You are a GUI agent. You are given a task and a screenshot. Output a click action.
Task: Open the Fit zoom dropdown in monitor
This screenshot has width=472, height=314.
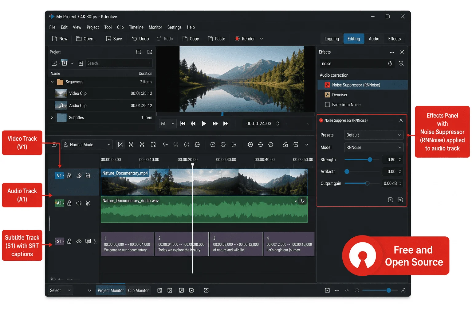pos(168,124)
